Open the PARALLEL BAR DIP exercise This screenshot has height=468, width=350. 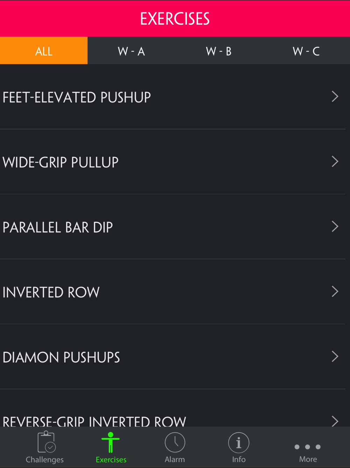pyautogui.click(x=173, y=227)
